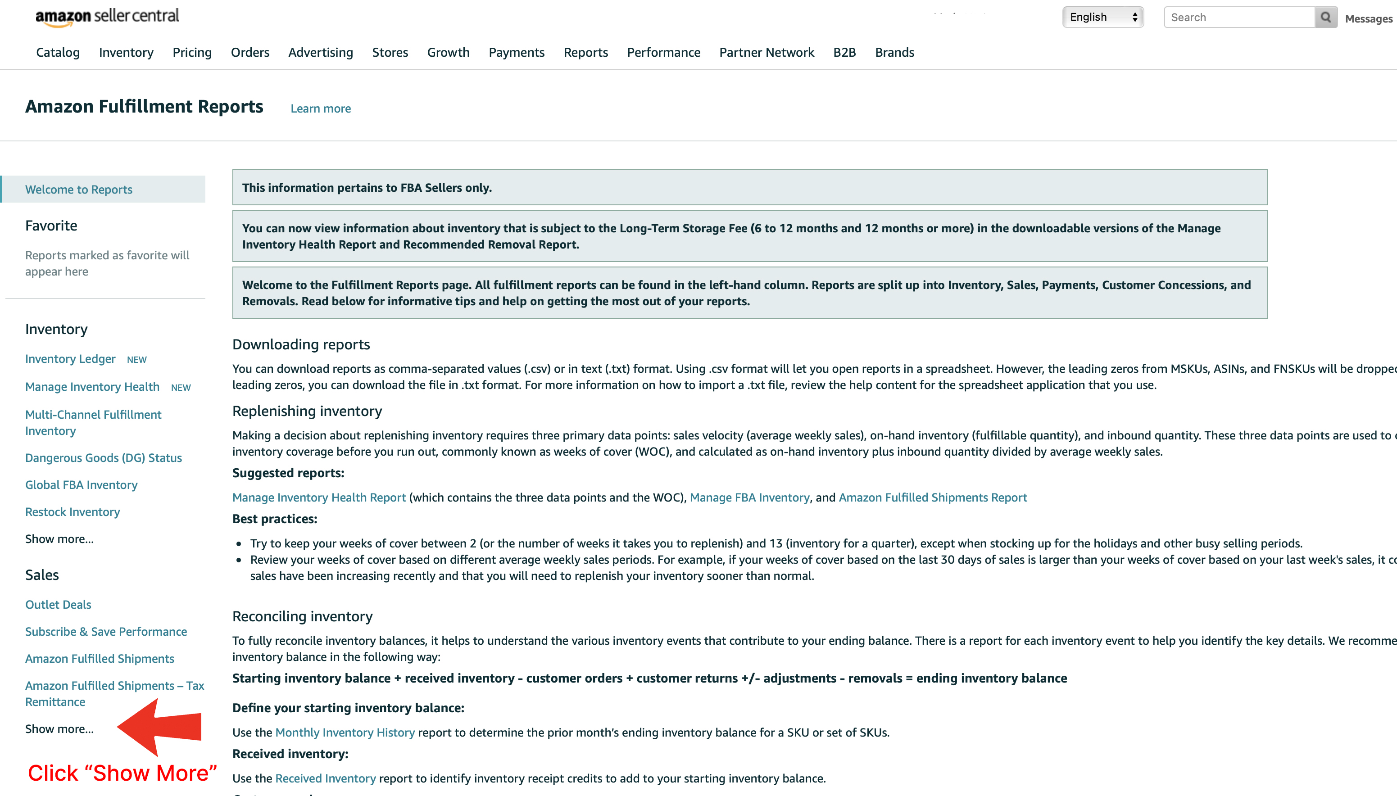Image resolution: width=1397 pixels, height=796 pixels.
Task: Open the Growth menu
Action: point(449,53)
